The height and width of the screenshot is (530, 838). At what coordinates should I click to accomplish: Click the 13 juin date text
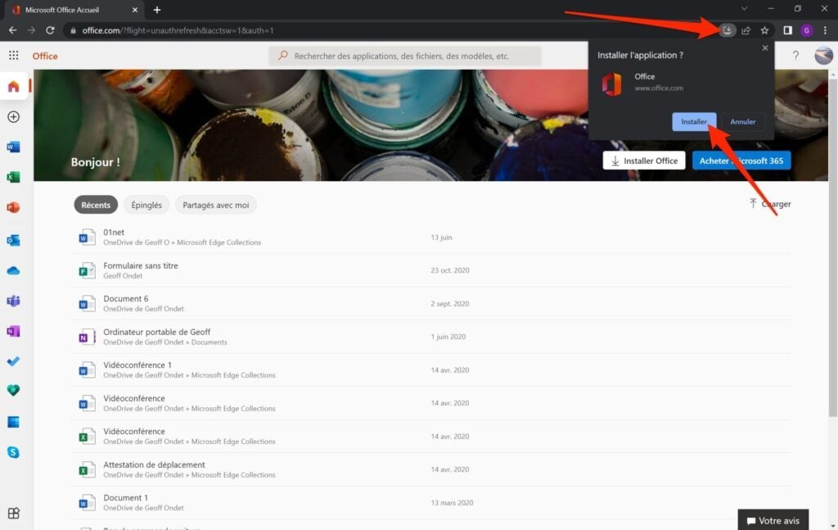pos(441,237)
